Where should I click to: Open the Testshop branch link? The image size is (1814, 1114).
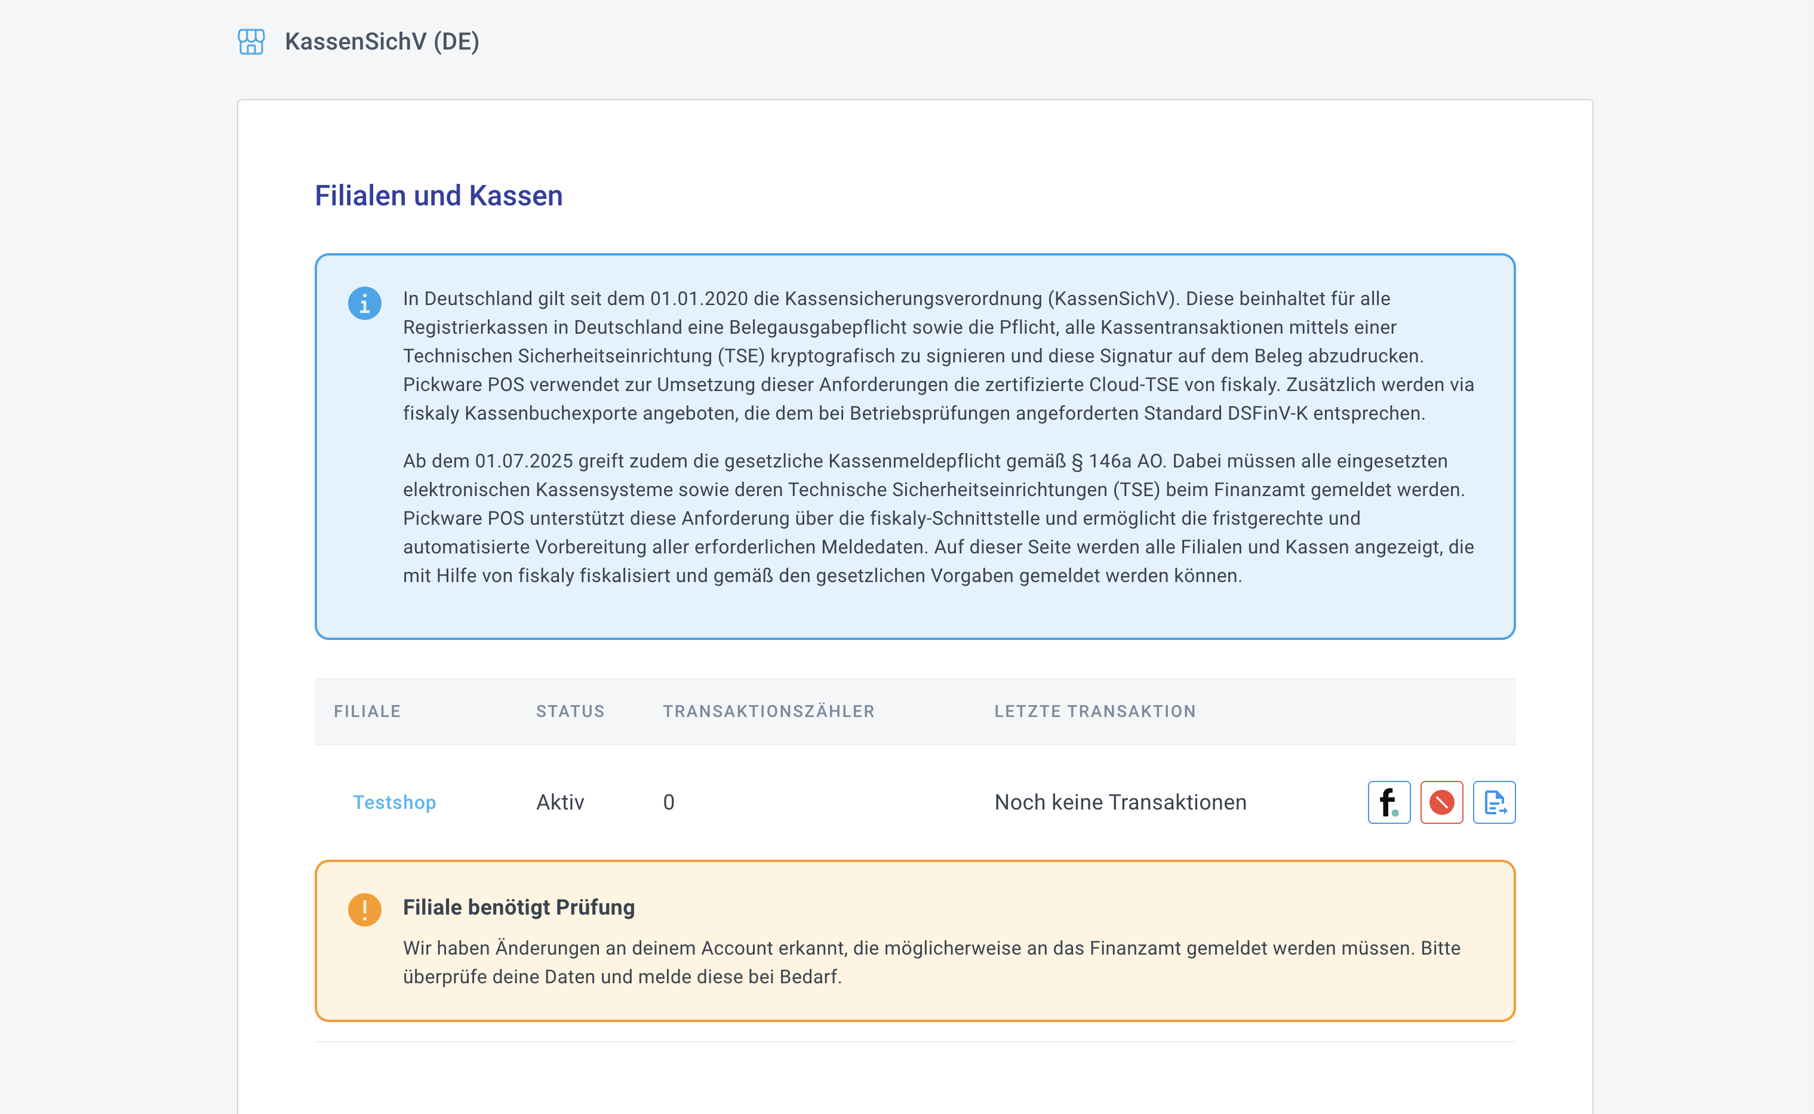coord(394,802)
